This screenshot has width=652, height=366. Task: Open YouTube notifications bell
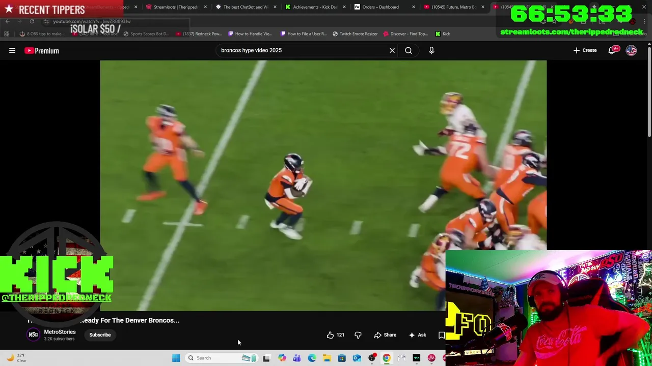tap(612, 50)
